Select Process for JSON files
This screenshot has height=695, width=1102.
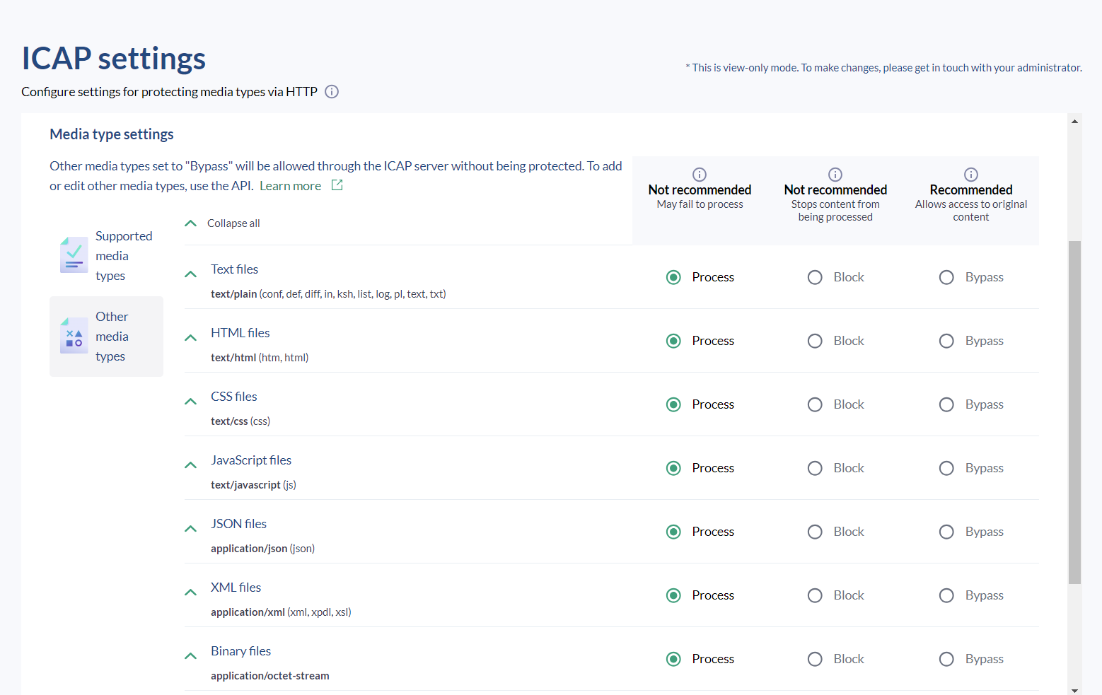pyautogui.click(x=674, y=532)
